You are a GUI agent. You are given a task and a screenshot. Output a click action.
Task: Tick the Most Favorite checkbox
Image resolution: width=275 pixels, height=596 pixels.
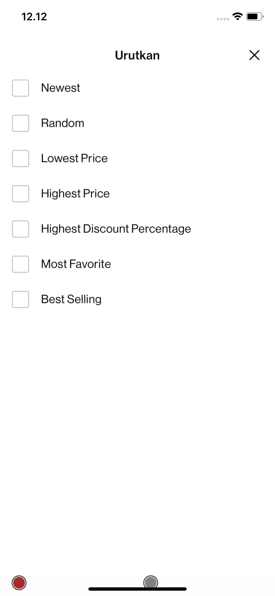(21, 264)
